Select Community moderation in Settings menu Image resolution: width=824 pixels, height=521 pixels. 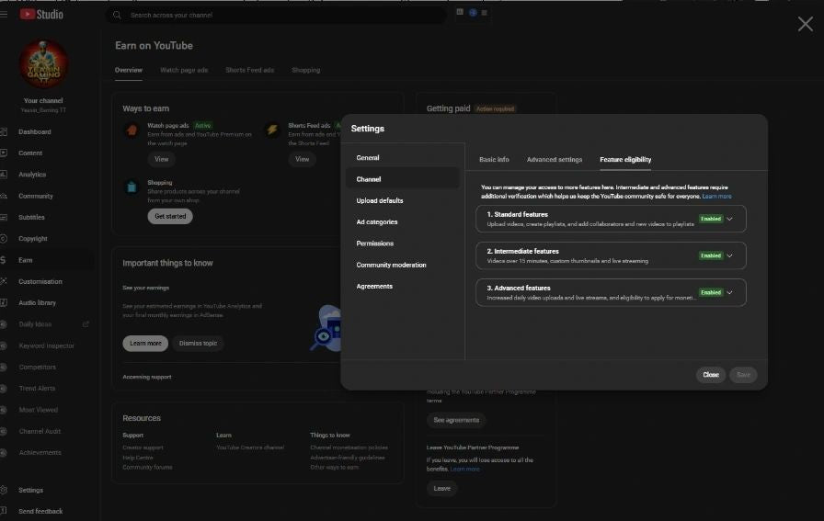(x=391, y=265)
